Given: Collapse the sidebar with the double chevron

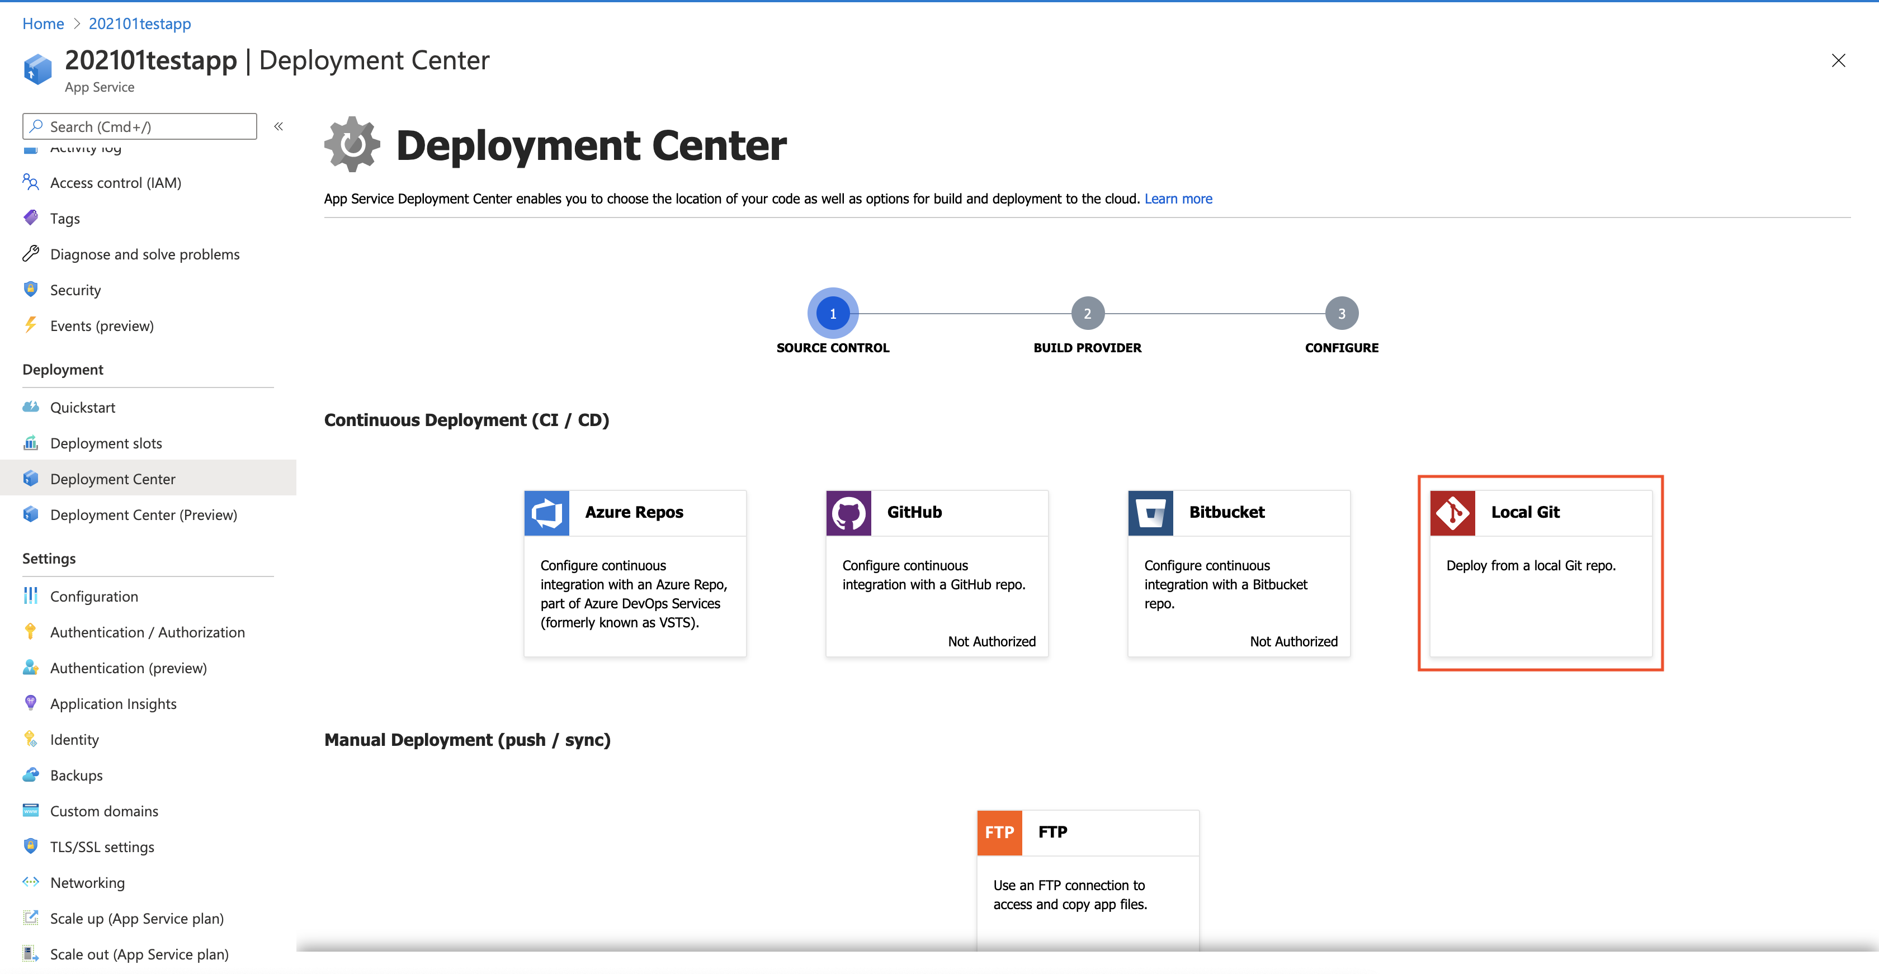Looking at the screenshot, I should point(278,126).
